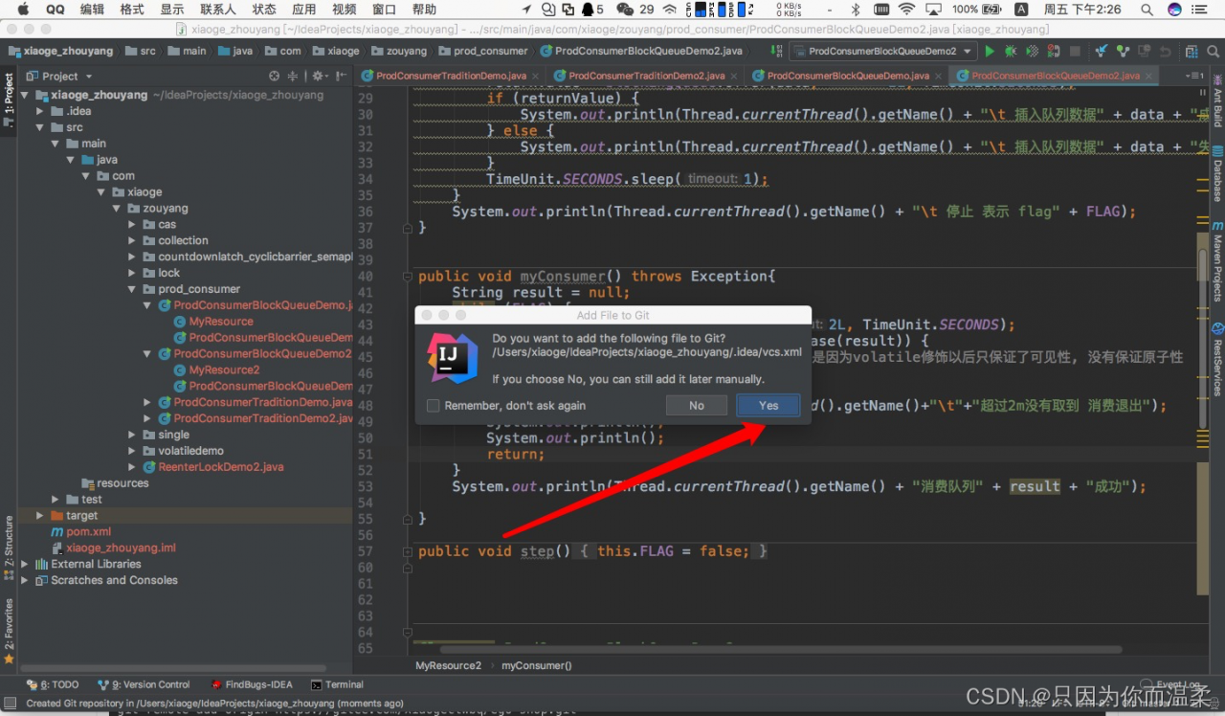This screenshot has height=716, width=1225.
Task: Open the Terminal tool window
Action: pyautogui.click(x=337, y=684)
